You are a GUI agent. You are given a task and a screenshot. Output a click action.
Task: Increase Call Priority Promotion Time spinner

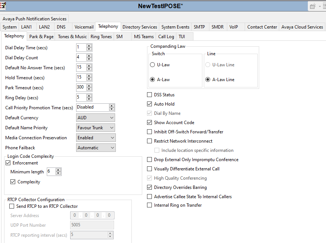point(112,106)
